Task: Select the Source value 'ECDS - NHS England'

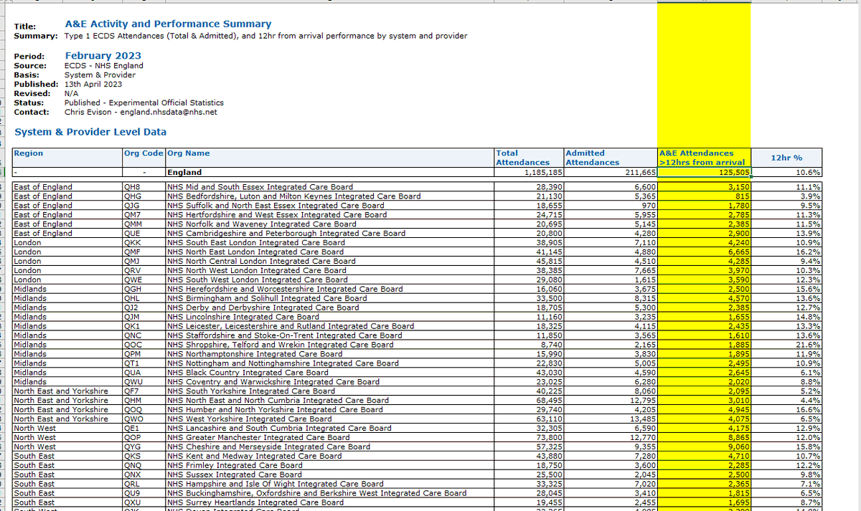Action: click(104, 65)
